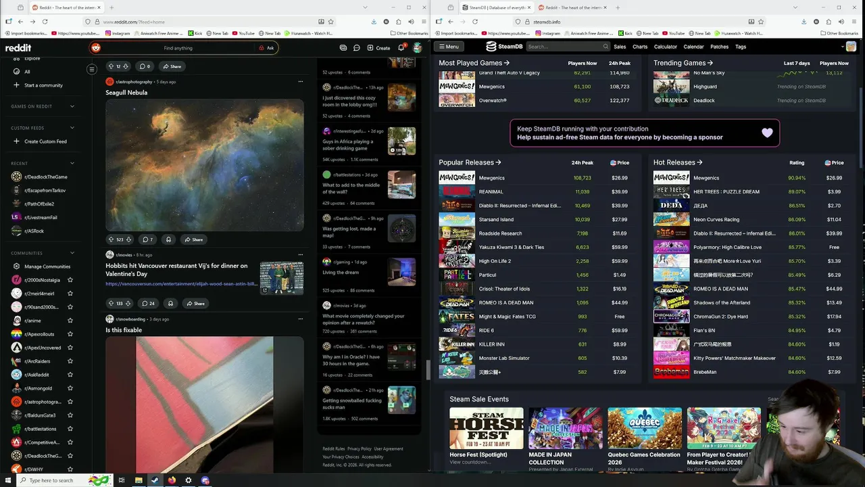This screenshot has width=865, height=487.
Task: Favorite r/ApexUncovered with its star
Action: pyautogui.click(x=70, y=348)
